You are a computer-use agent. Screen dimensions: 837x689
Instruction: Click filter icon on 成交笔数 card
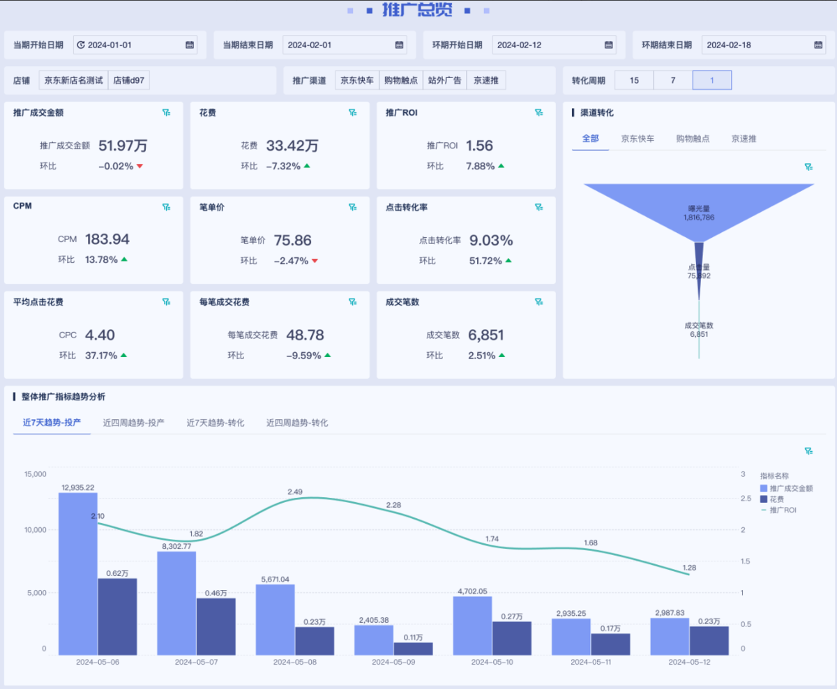538,302
